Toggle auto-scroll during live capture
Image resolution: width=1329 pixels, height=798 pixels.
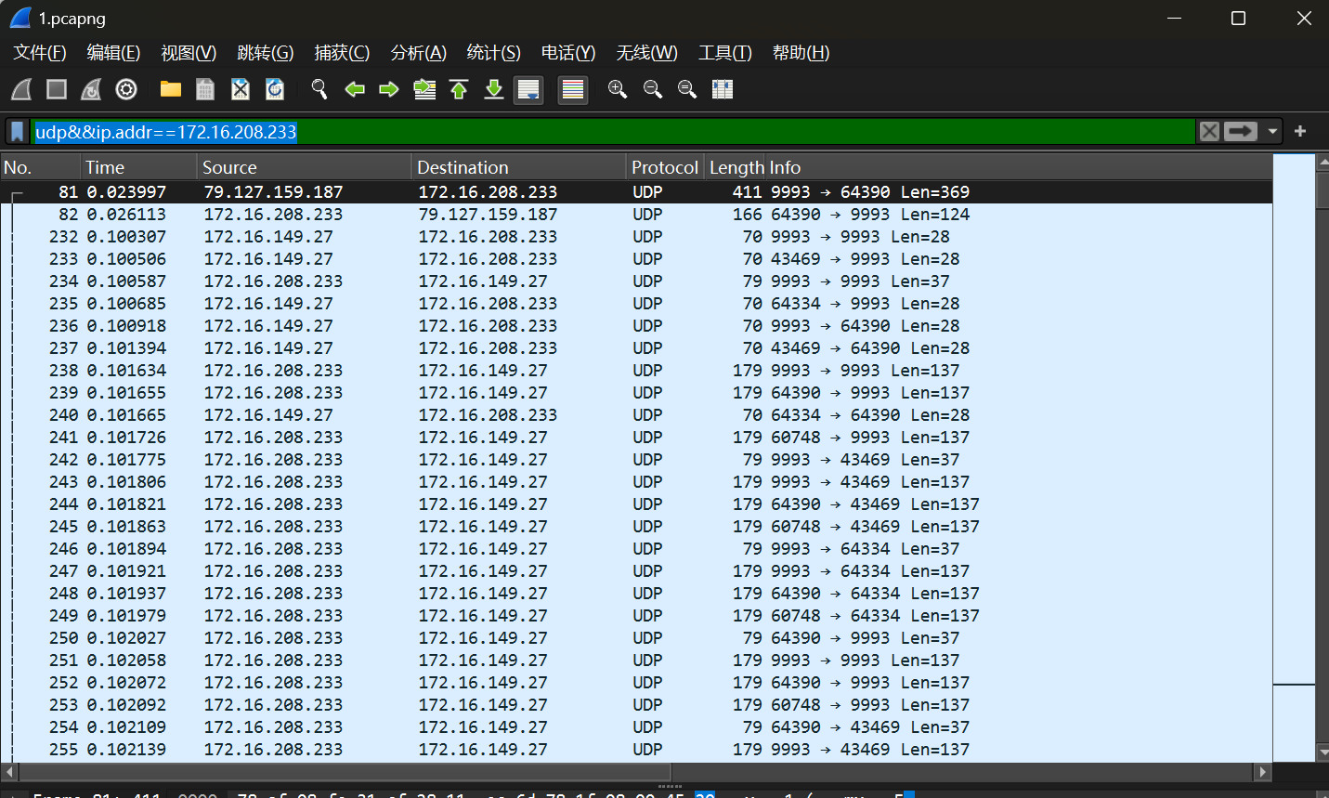(x=528, y=89)
